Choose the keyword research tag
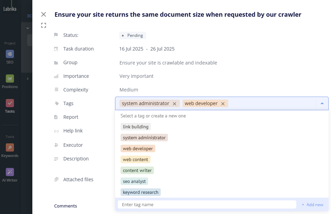 (x=140, y=192)
